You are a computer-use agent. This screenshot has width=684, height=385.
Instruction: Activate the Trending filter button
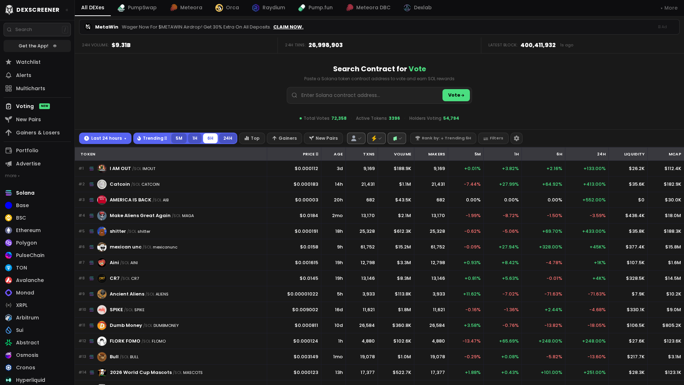coord(152,138)
